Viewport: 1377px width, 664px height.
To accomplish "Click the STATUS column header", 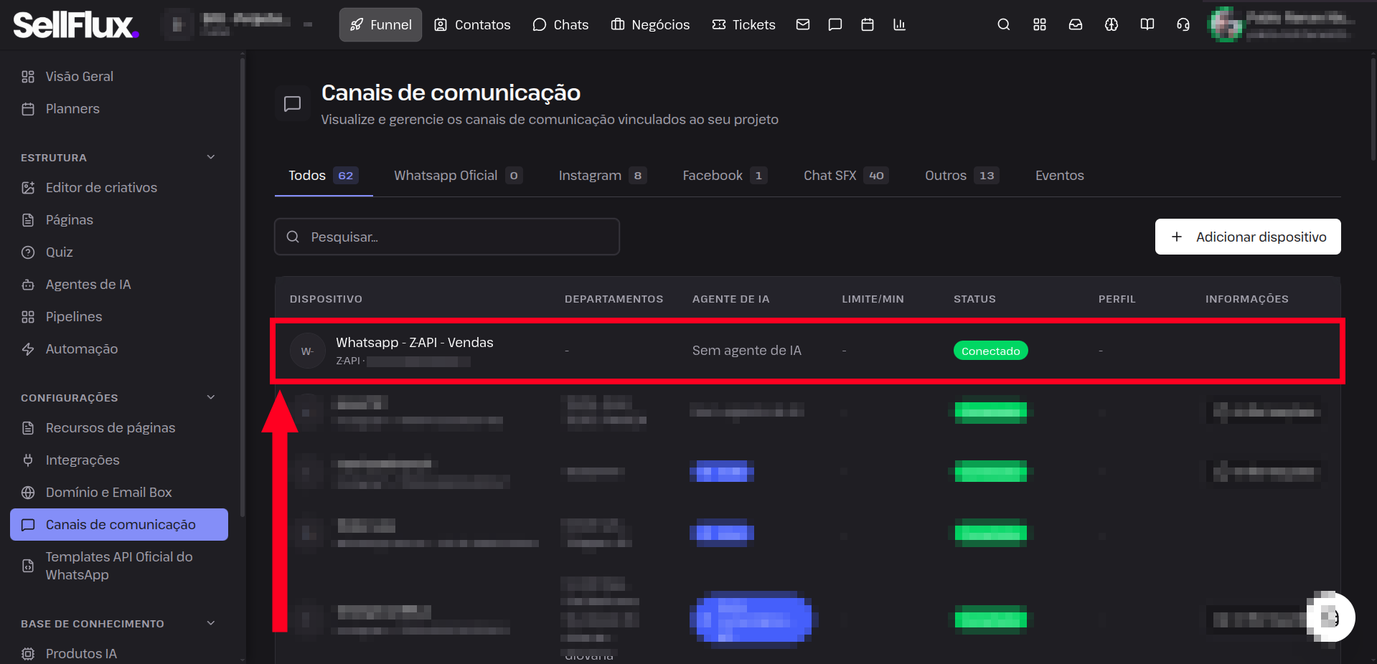I will 974,299.
